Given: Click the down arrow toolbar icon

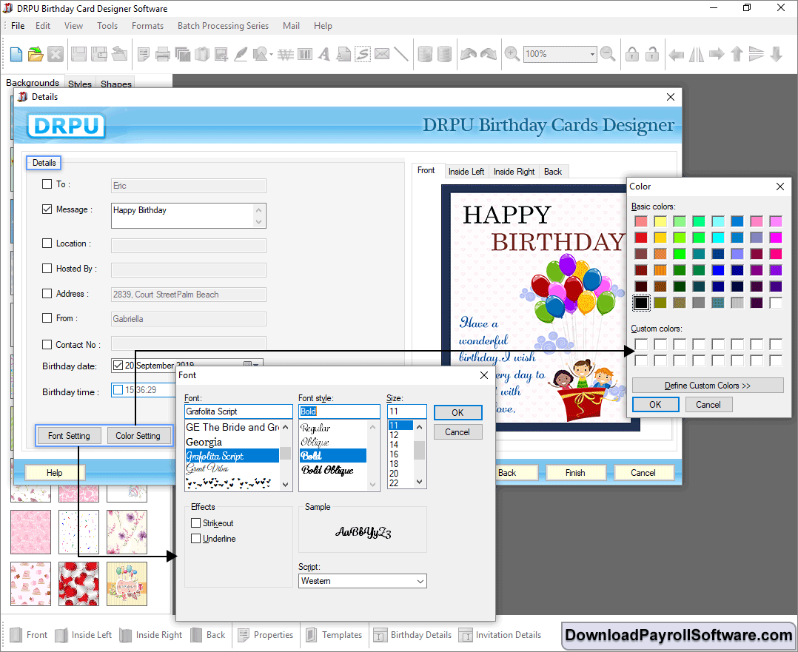Looking at the screenshot, I should point(776,54).
